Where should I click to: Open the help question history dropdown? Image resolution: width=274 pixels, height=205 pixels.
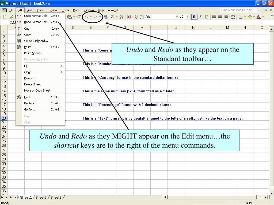coord(258,10)
